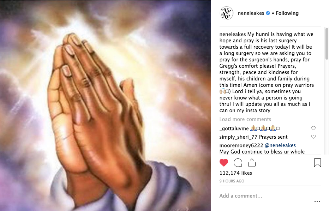This screenshot has height=211, width=329.
Task: Expand Load more comments
Action: pyautogui.click(x=245, y=119)
